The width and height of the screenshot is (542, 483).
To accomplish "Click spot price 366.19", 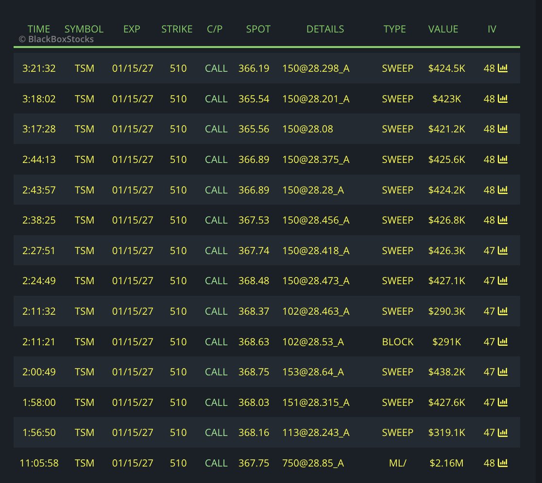I will tap(254, 68).
